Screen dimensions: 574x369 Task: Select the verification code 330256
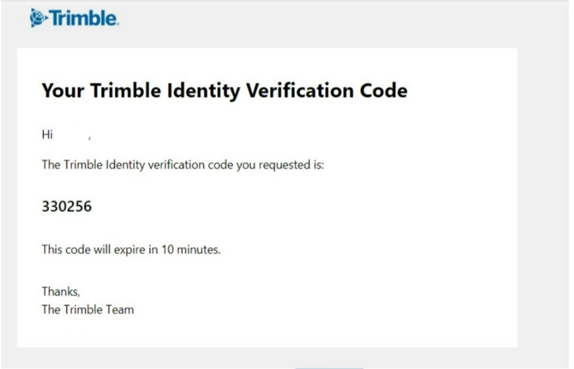click(x=66, y=206)
